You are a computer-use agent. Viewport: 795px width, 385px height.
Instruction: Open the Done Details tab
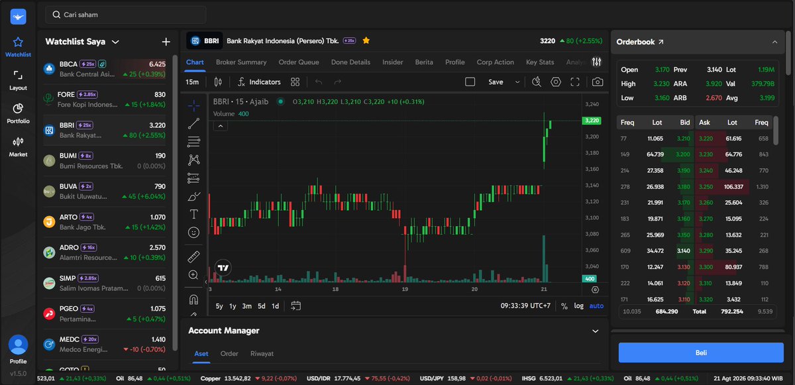[x=350, y=62]
